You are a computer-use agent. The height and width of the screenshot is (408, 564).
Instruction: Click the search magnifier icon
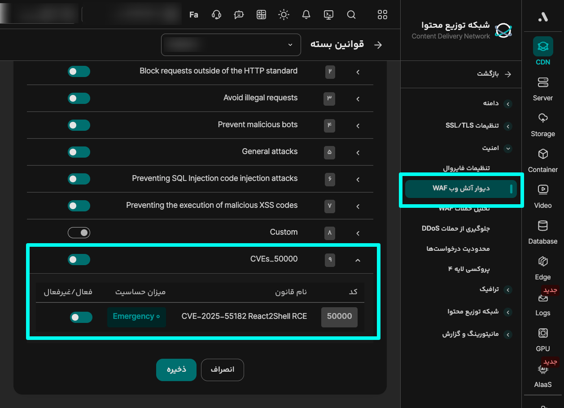point(351,15)
